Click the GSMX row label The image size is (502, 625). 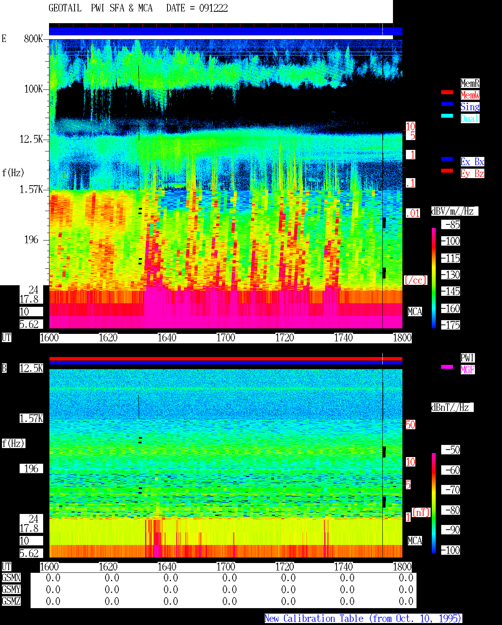(11, 578)
